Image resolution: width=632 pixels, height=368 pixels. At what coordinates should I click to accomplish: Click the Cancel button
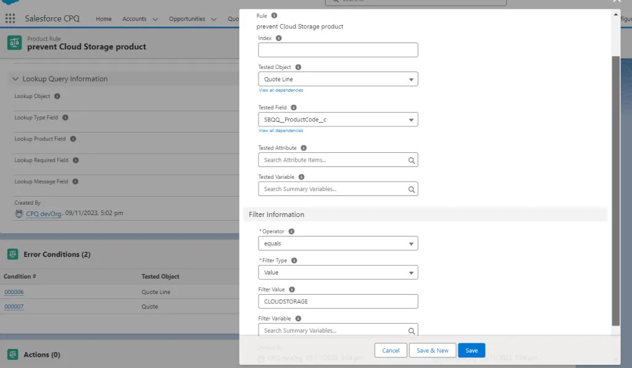pyautogui.click(x=391, y=350)
